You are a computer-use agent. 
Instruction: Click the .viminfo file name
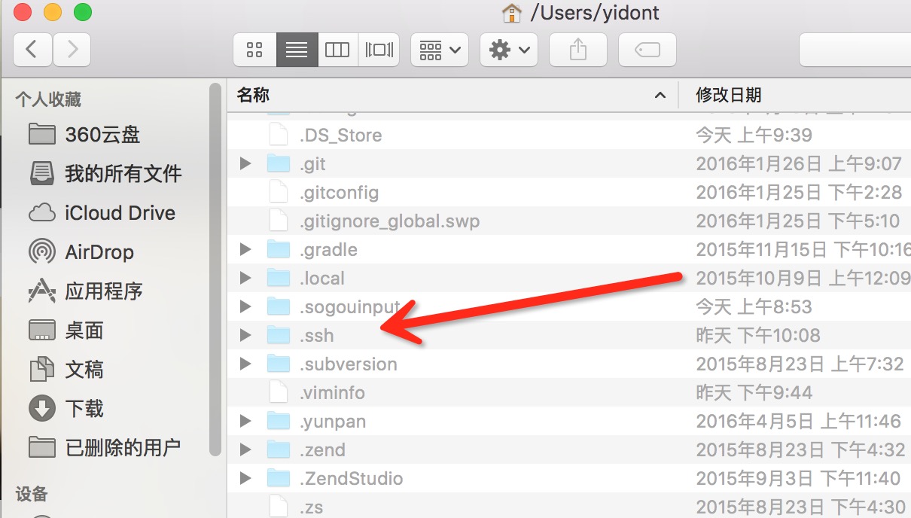pyautogui.click(x=332, y=392)
